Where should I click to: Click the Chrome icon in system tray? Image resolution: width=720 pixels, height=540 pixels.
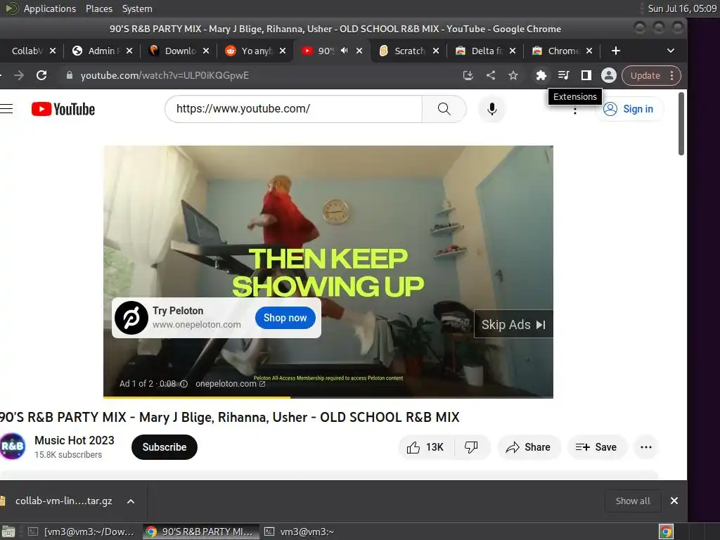[666, 532]
